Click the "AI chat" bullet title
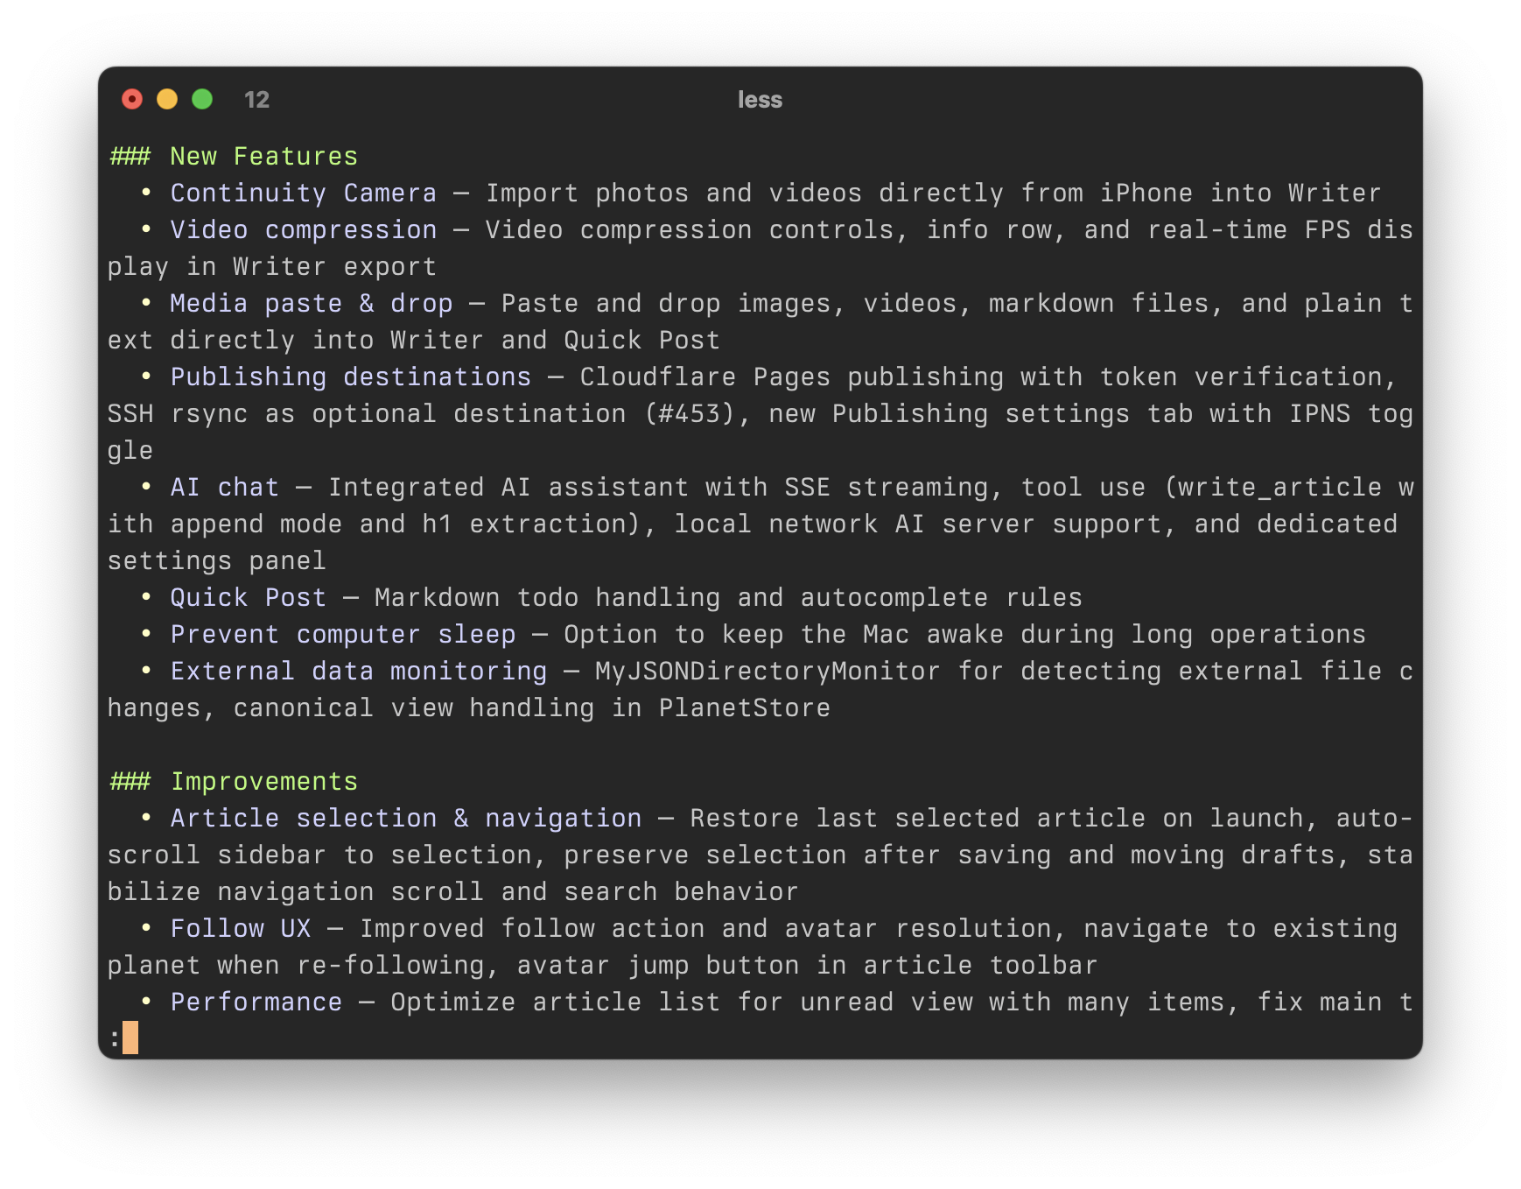 tap(224, 488)
